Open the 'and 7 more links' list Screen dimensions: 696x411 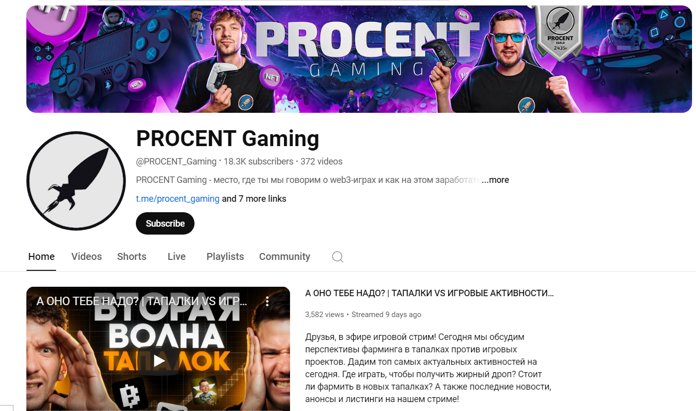254,199
